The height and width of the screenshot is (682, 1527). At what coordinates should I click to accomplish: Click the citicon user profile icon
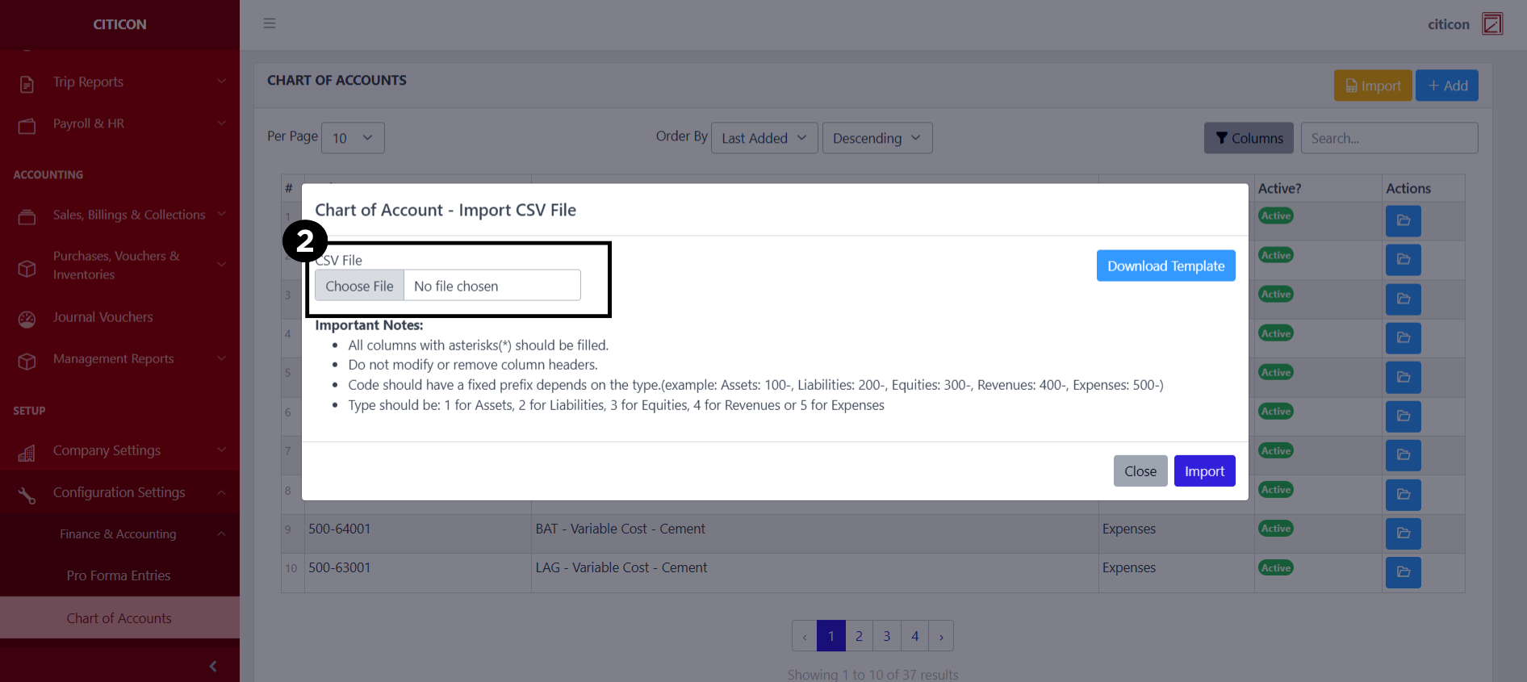[1492, 24]
